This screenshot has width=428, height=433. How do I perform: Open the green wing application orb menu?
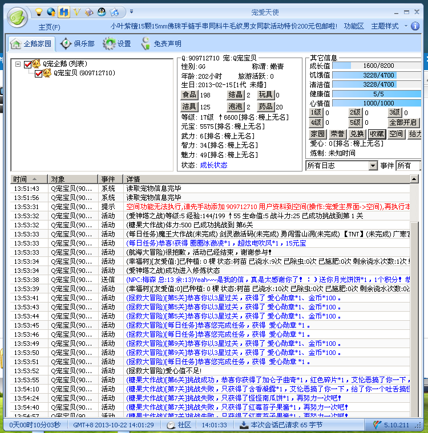coord(18,17)
